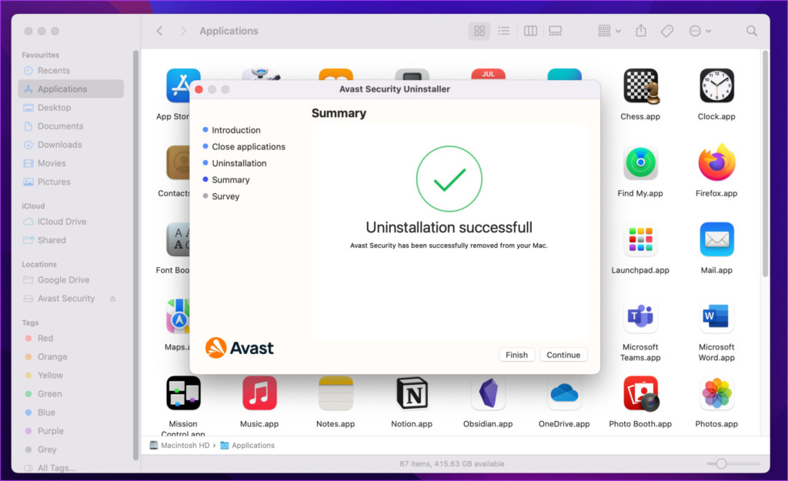Open Avast Security volume in sidebar
Screen dimensions: 788x481
point(66,299)
